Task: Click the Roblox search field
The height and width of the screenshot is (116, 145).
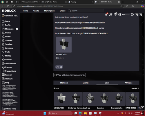Action: pos(86,11)
